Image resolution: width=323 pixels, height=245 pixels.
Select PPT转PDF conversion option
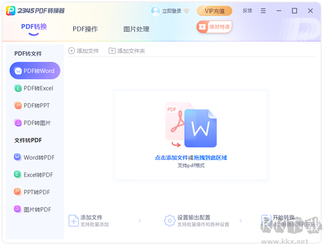tap(35, 192)
